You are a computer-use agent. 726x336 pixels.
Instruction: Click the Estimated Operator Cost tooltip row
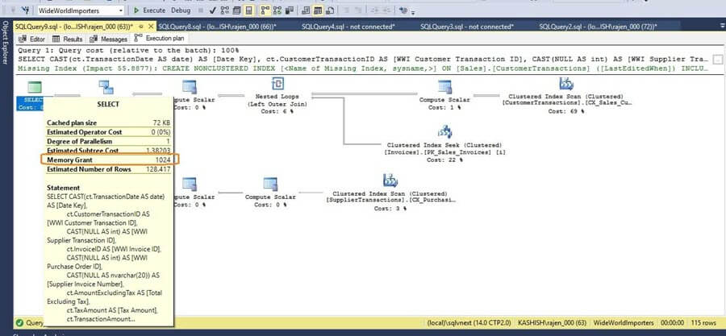[x=109, y=131]
